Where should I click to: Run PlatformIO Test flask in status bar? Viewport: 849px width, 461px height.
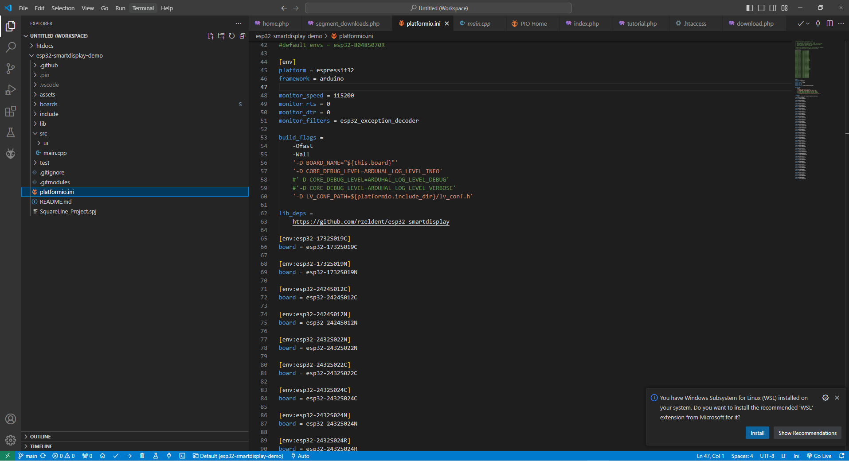(x=156, y=456)
